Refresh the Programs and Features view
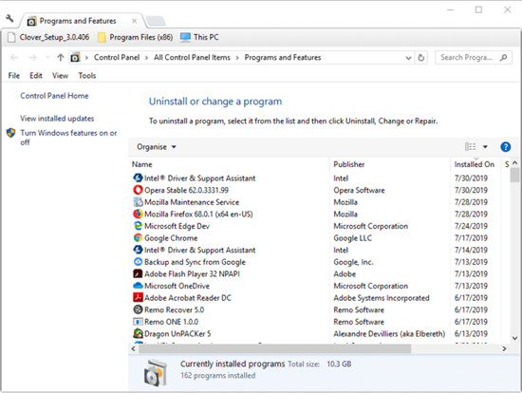522x393 pixels. click(421, 58)
